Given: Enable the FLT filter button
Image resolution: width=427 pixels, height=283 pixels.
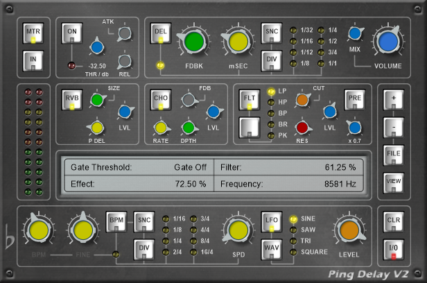Looking at the screenshot, I should [248, 99].
